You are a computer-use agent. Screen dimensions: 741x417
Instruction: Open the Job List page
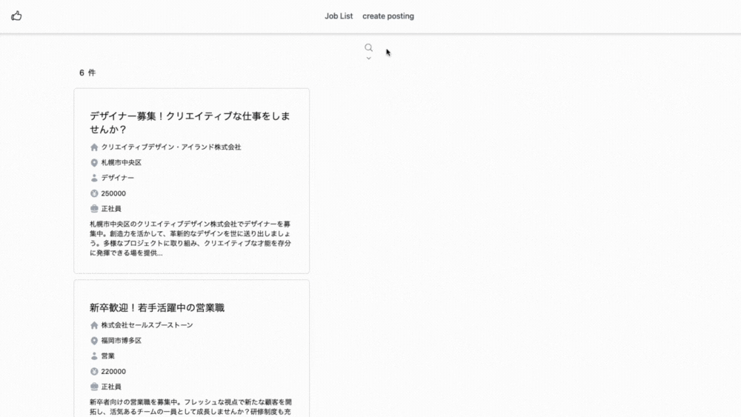click(x=339, y=16)
